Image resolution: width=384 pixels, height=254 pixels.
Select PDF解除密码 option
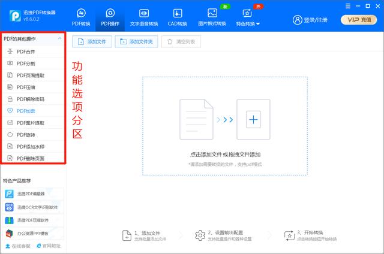(x=34, y=99)
